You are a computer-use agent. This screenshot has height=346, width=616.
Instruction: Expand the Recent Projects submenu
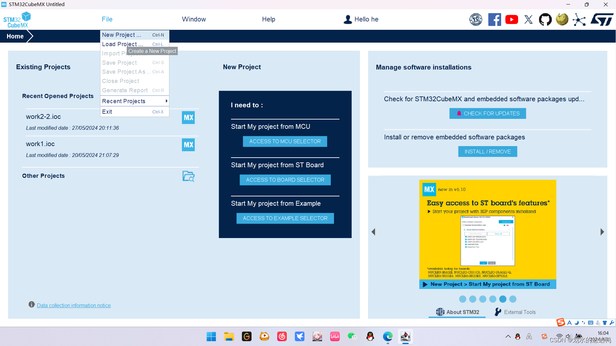[135, 101]
